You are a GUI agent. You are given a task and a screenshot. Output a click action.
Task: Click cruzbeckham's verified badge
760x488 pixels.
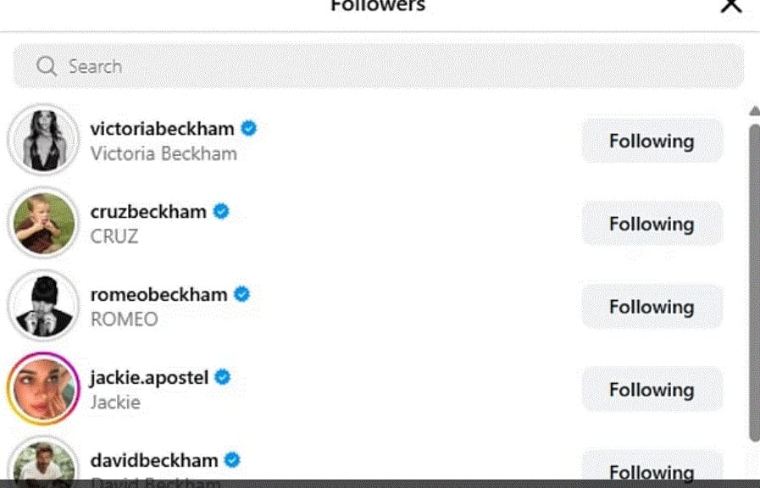[221, 212]
